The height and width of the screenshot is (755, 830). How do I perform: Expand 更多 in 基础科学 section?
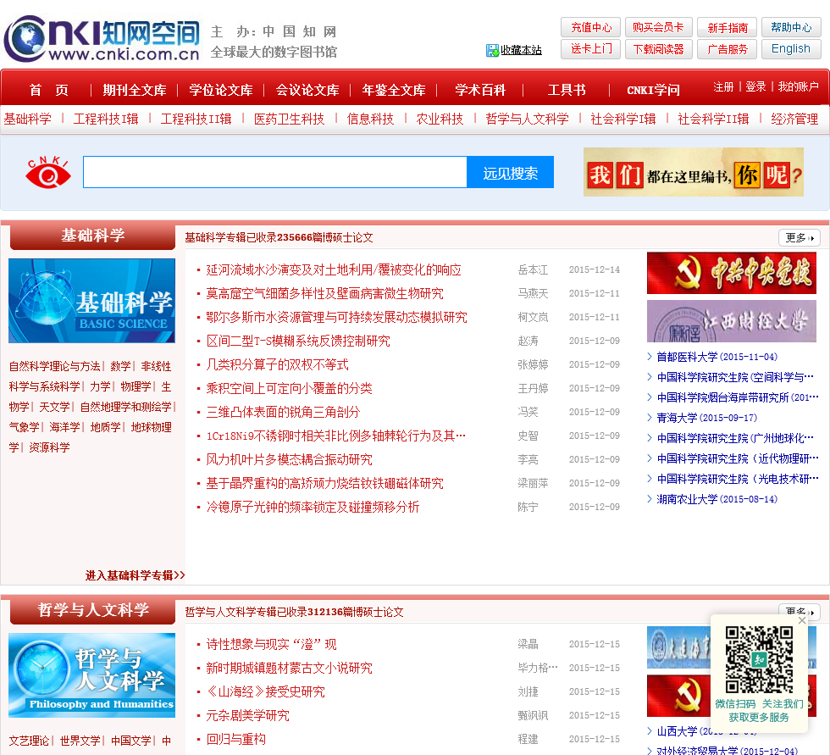[800, 238]
